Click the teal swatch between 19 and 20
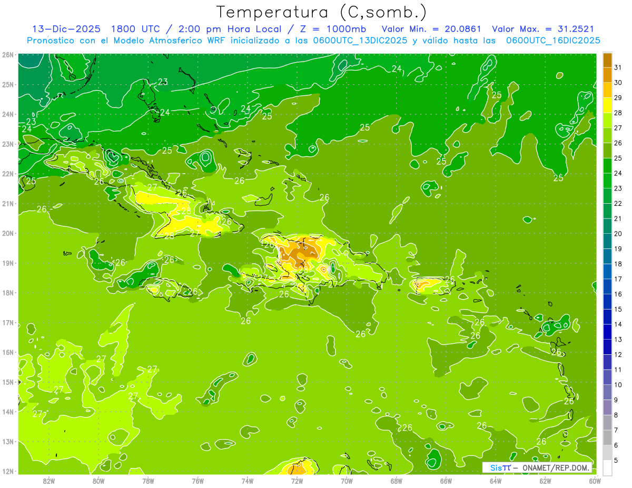Viewport: 632px width, 488px height. 607,241
